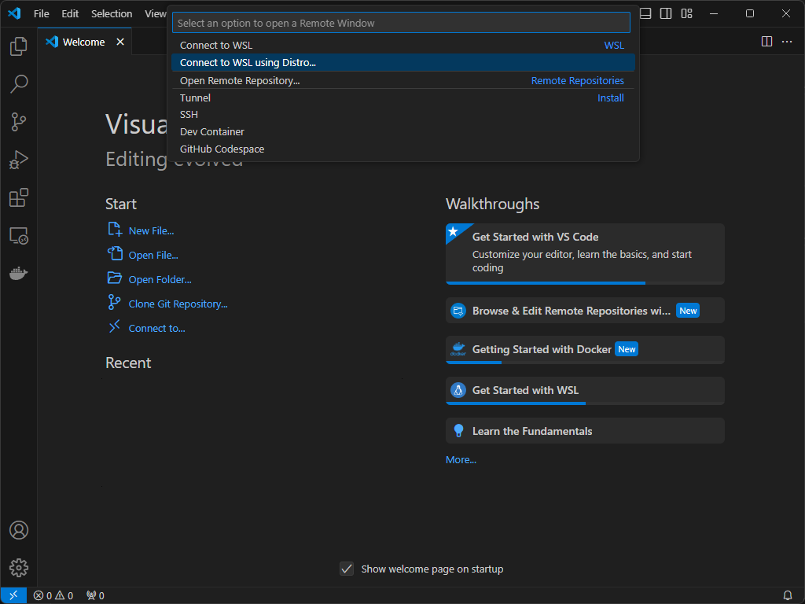Choose Dev Container option
Image resolution: width=805 pixels, height=604 pixels.
(403, 132)
